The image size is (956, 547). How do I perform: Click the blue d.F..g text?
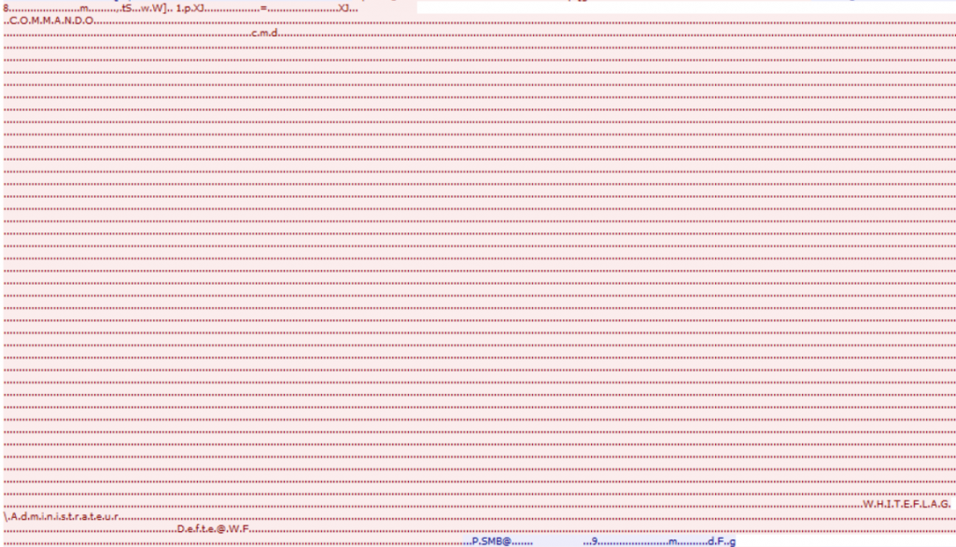click(723, 541)
